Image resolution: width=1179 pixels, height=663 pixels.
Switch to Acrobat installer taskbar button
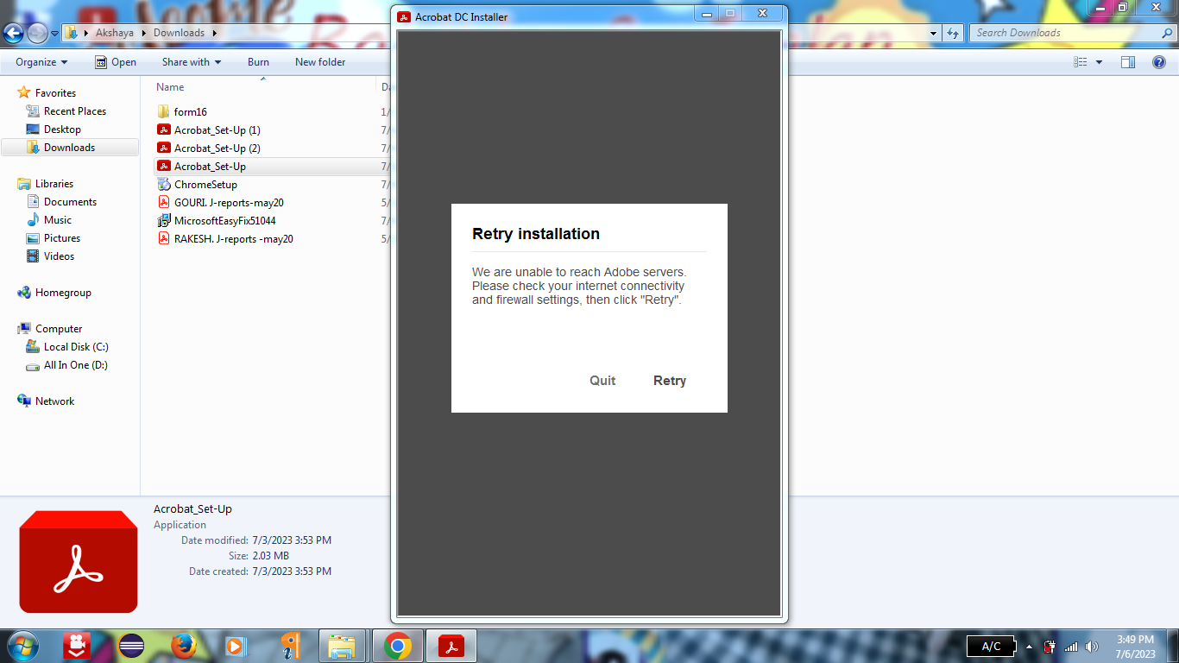point(452,646)
